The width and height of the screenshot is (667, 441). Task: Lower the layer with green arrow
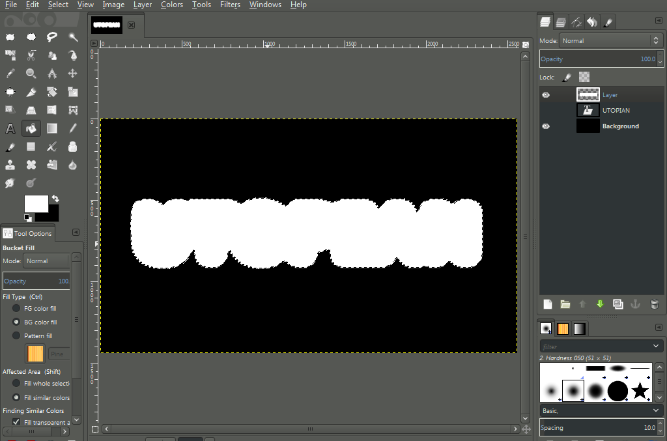pos(600,304)
